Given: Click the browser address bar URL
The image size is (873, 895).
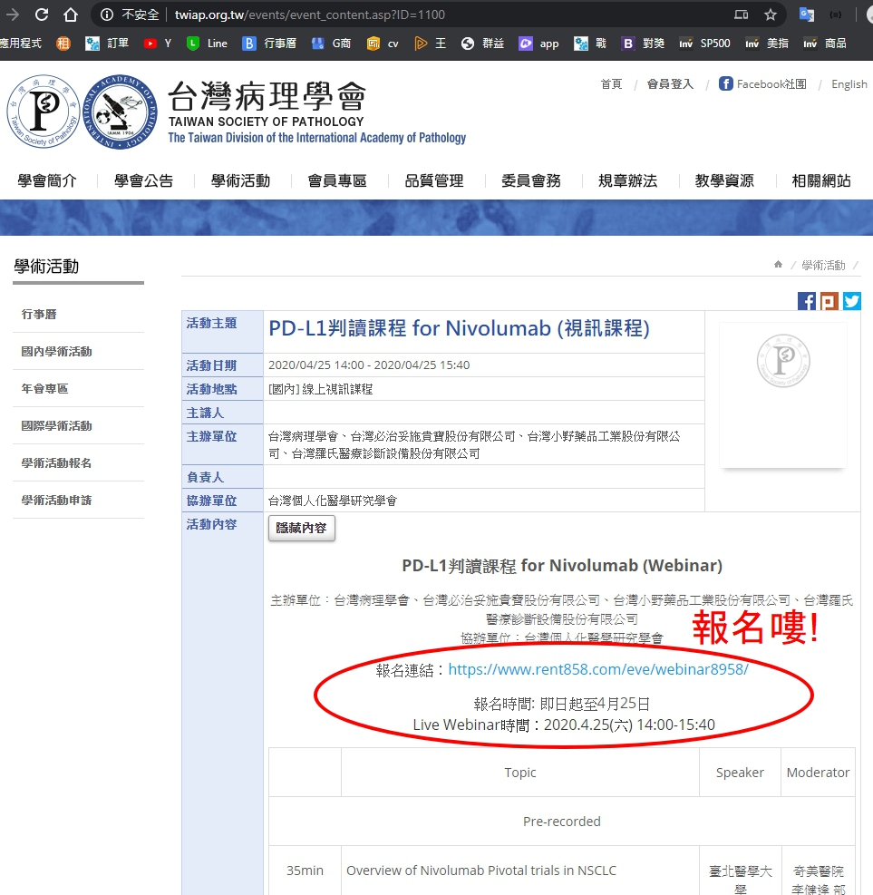Looking at the screenshot, I should 310,15.
